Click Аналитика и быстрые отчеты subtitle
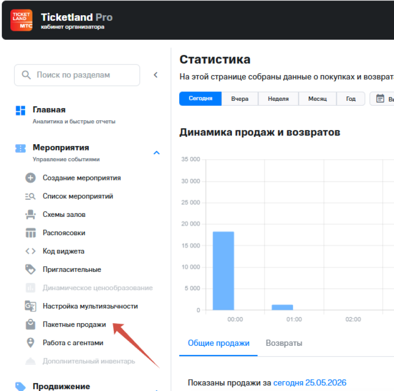This screenshot has height=391, width=394. (74, 121)
